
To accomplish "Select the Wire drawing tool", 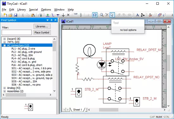I will 53,15.
